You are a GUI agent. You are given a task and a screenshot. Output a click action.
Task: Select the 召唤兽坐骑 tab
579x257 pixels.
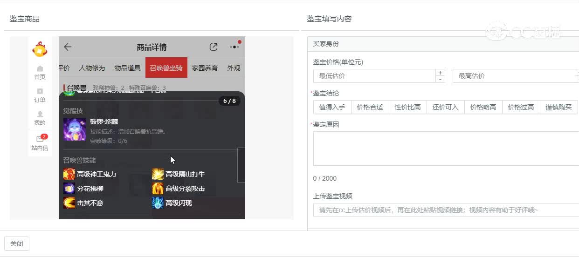click(x=166, y=68)
